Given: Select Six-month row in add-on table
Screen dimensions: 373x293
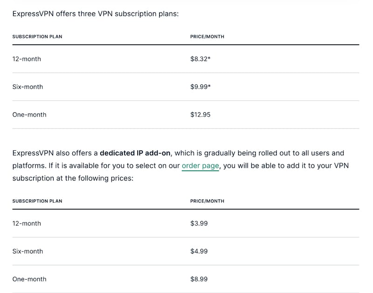Looking at the screenshot, I should [x=28, y=252].
